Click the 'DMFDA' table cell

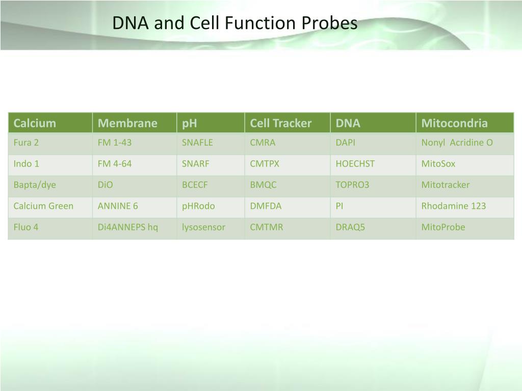point(288,208)
